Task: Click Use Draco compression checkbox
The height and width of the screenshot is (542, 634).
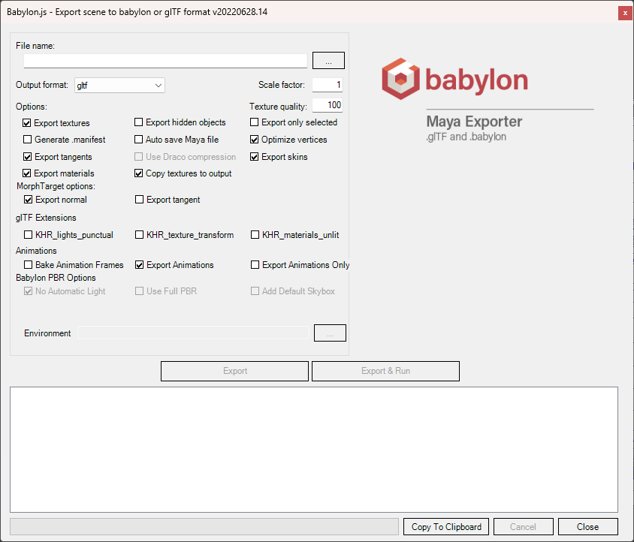Action: click(x=138, y=157)
